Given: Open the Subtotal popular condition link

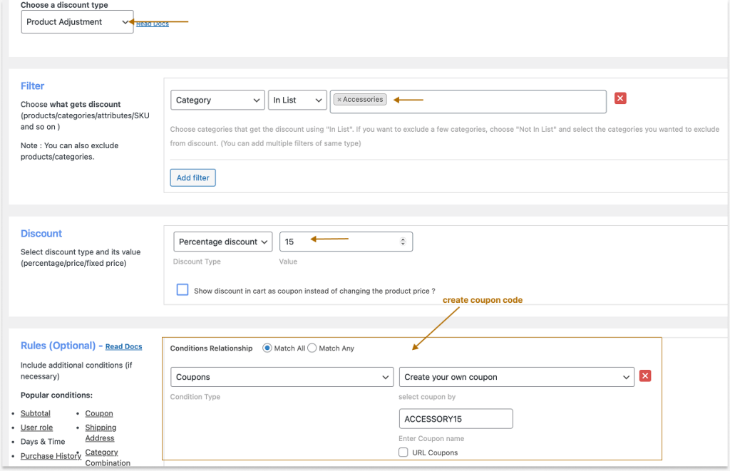Looking at the screenshot, I should (36, 413).
